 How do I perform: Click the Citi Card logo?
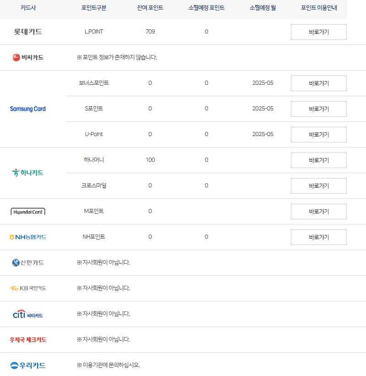(x=28, y=314)
